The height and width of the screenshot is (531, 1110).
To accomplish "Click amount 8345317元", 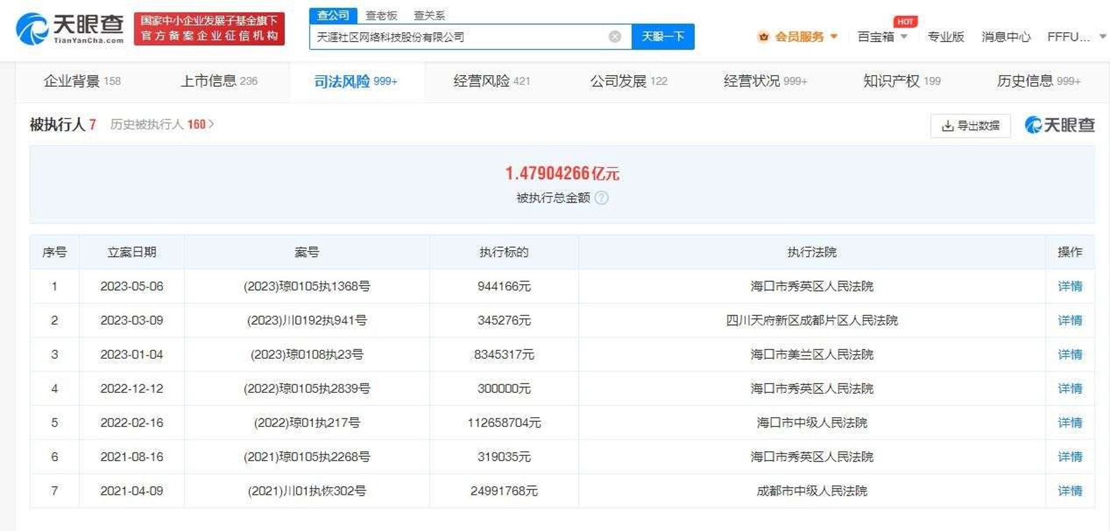I will pyautogui.click(x=504, y=354).
